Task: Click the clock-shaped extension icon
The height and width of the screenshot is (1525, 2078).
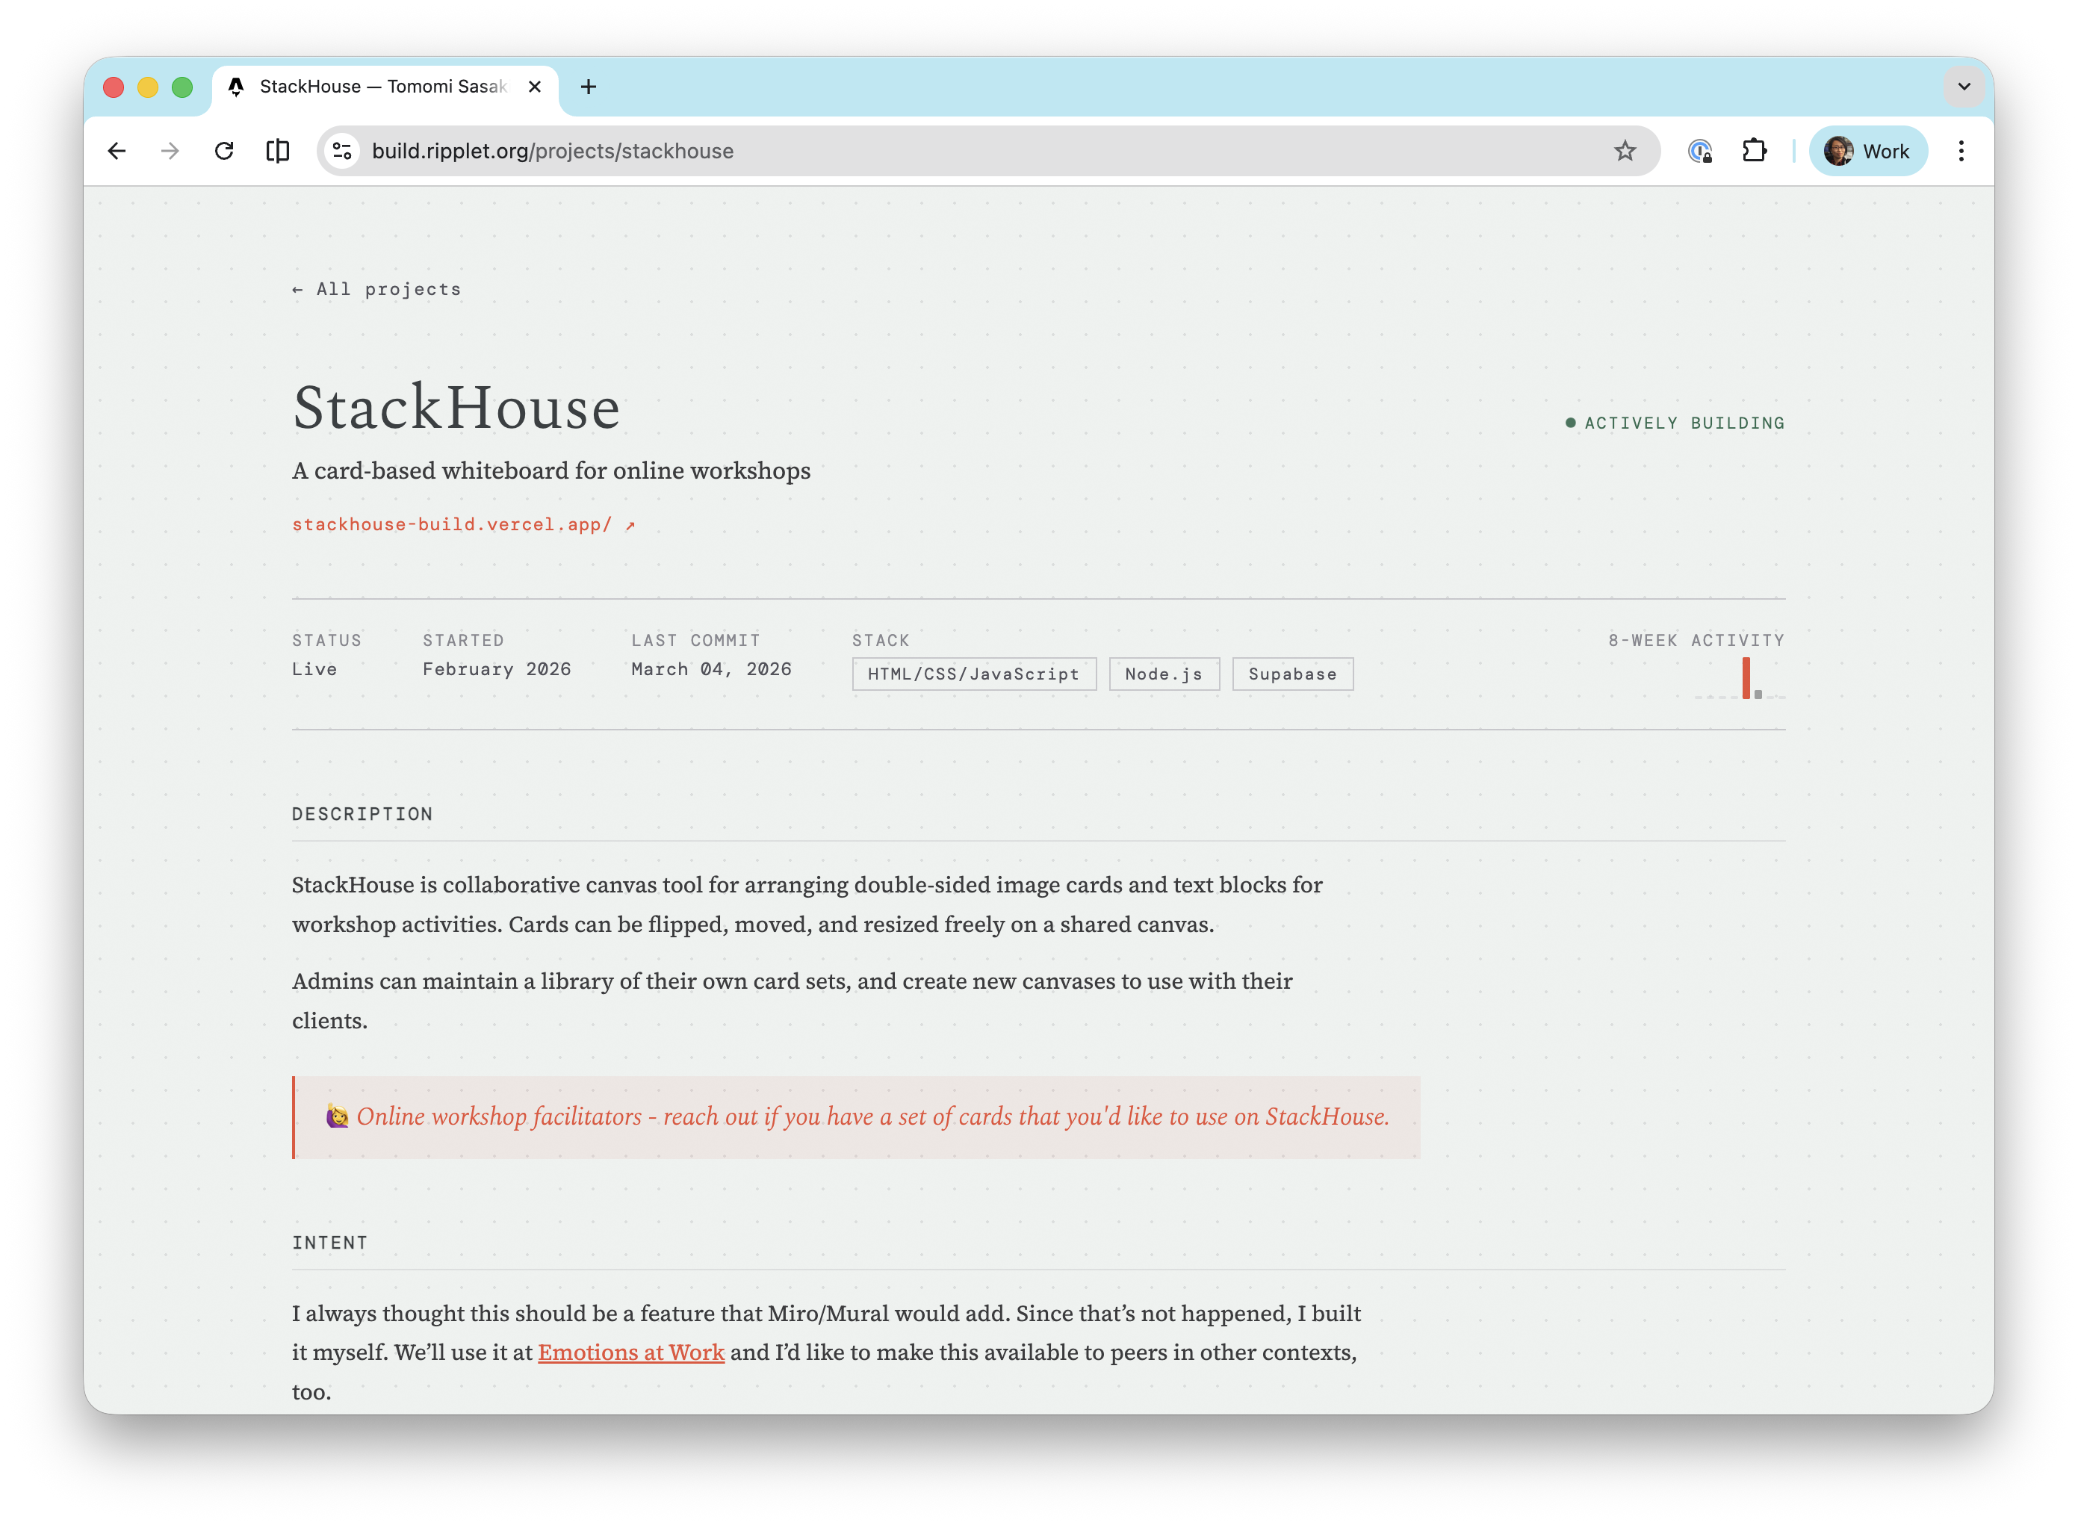Action: [1699, 152]
